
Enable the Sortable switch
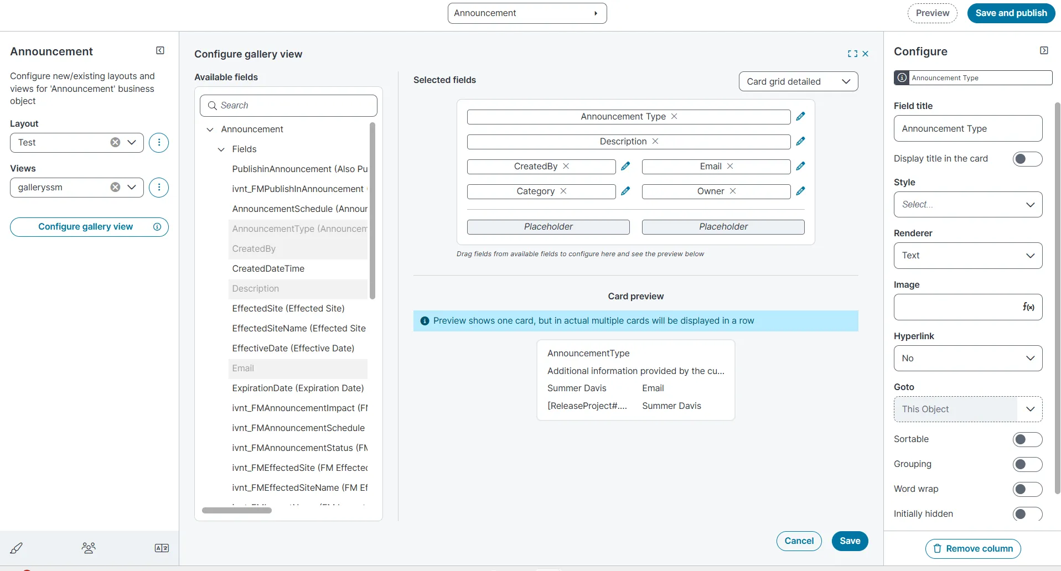[1027, 440]
